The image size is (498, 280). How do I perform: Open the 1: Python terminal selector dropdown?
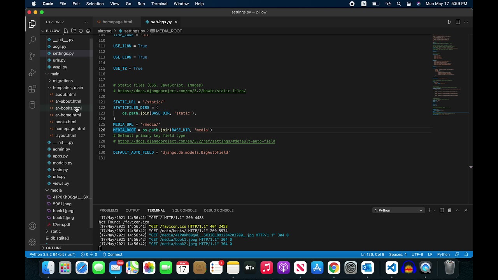click(x=398, y=210)
